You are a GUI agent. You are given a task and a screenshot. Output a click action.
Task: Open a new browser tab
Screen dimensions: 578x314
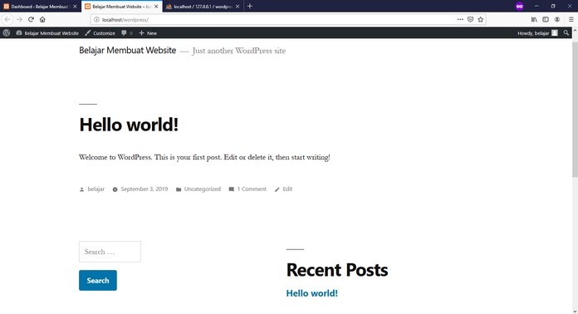[x=250, y=7]
